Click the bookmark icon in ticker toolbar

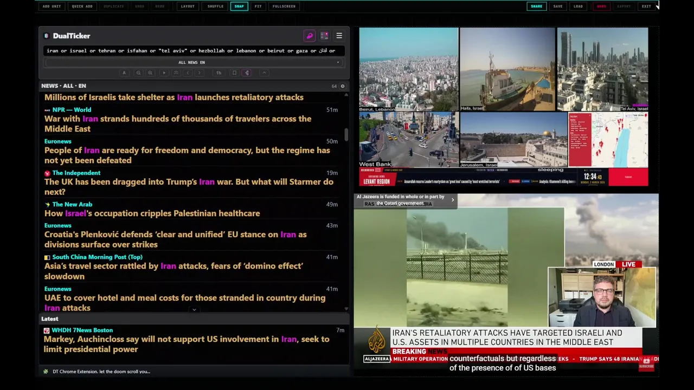pos(234,73)
